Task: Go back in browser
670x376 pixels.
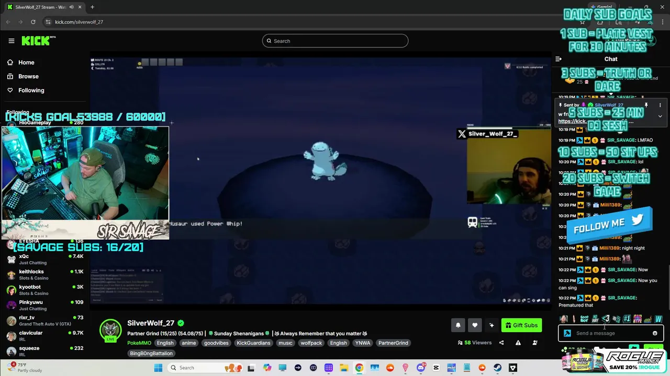Action: [x=8, y=22]
